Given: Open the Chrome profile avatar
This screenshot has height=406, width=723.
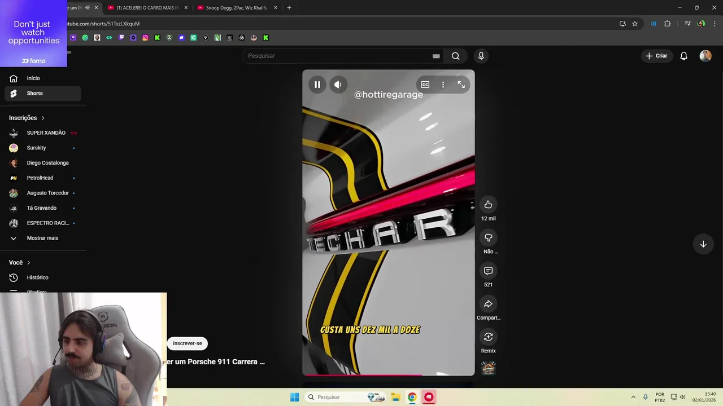Looking at the screenshot, I should tap(701, 24).
